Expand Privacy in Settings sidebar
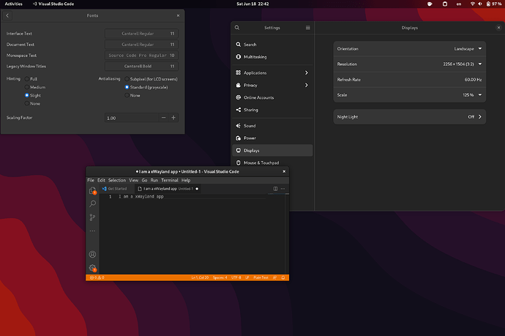Image resolution: width=505 pixels, height=336 pixels. tap(272, 85)
